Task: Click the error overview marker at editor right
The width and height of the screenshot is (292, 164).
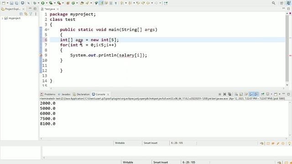Action: point(290,55)
